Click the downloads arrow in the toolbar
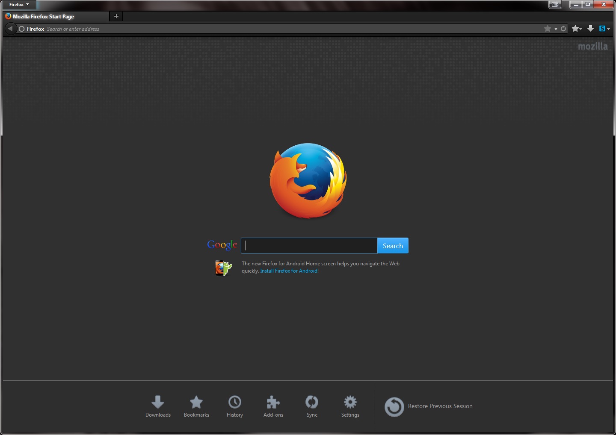Viewport: 616px width, 435px height. click(x=590, y=29)
